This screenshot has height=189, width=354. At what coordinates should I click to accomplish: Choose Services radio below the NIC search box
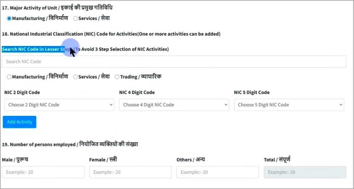(76, 77)
